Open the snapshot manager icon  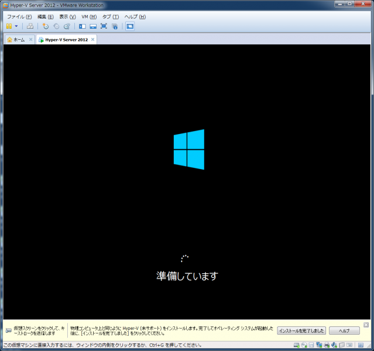[67, 26]
